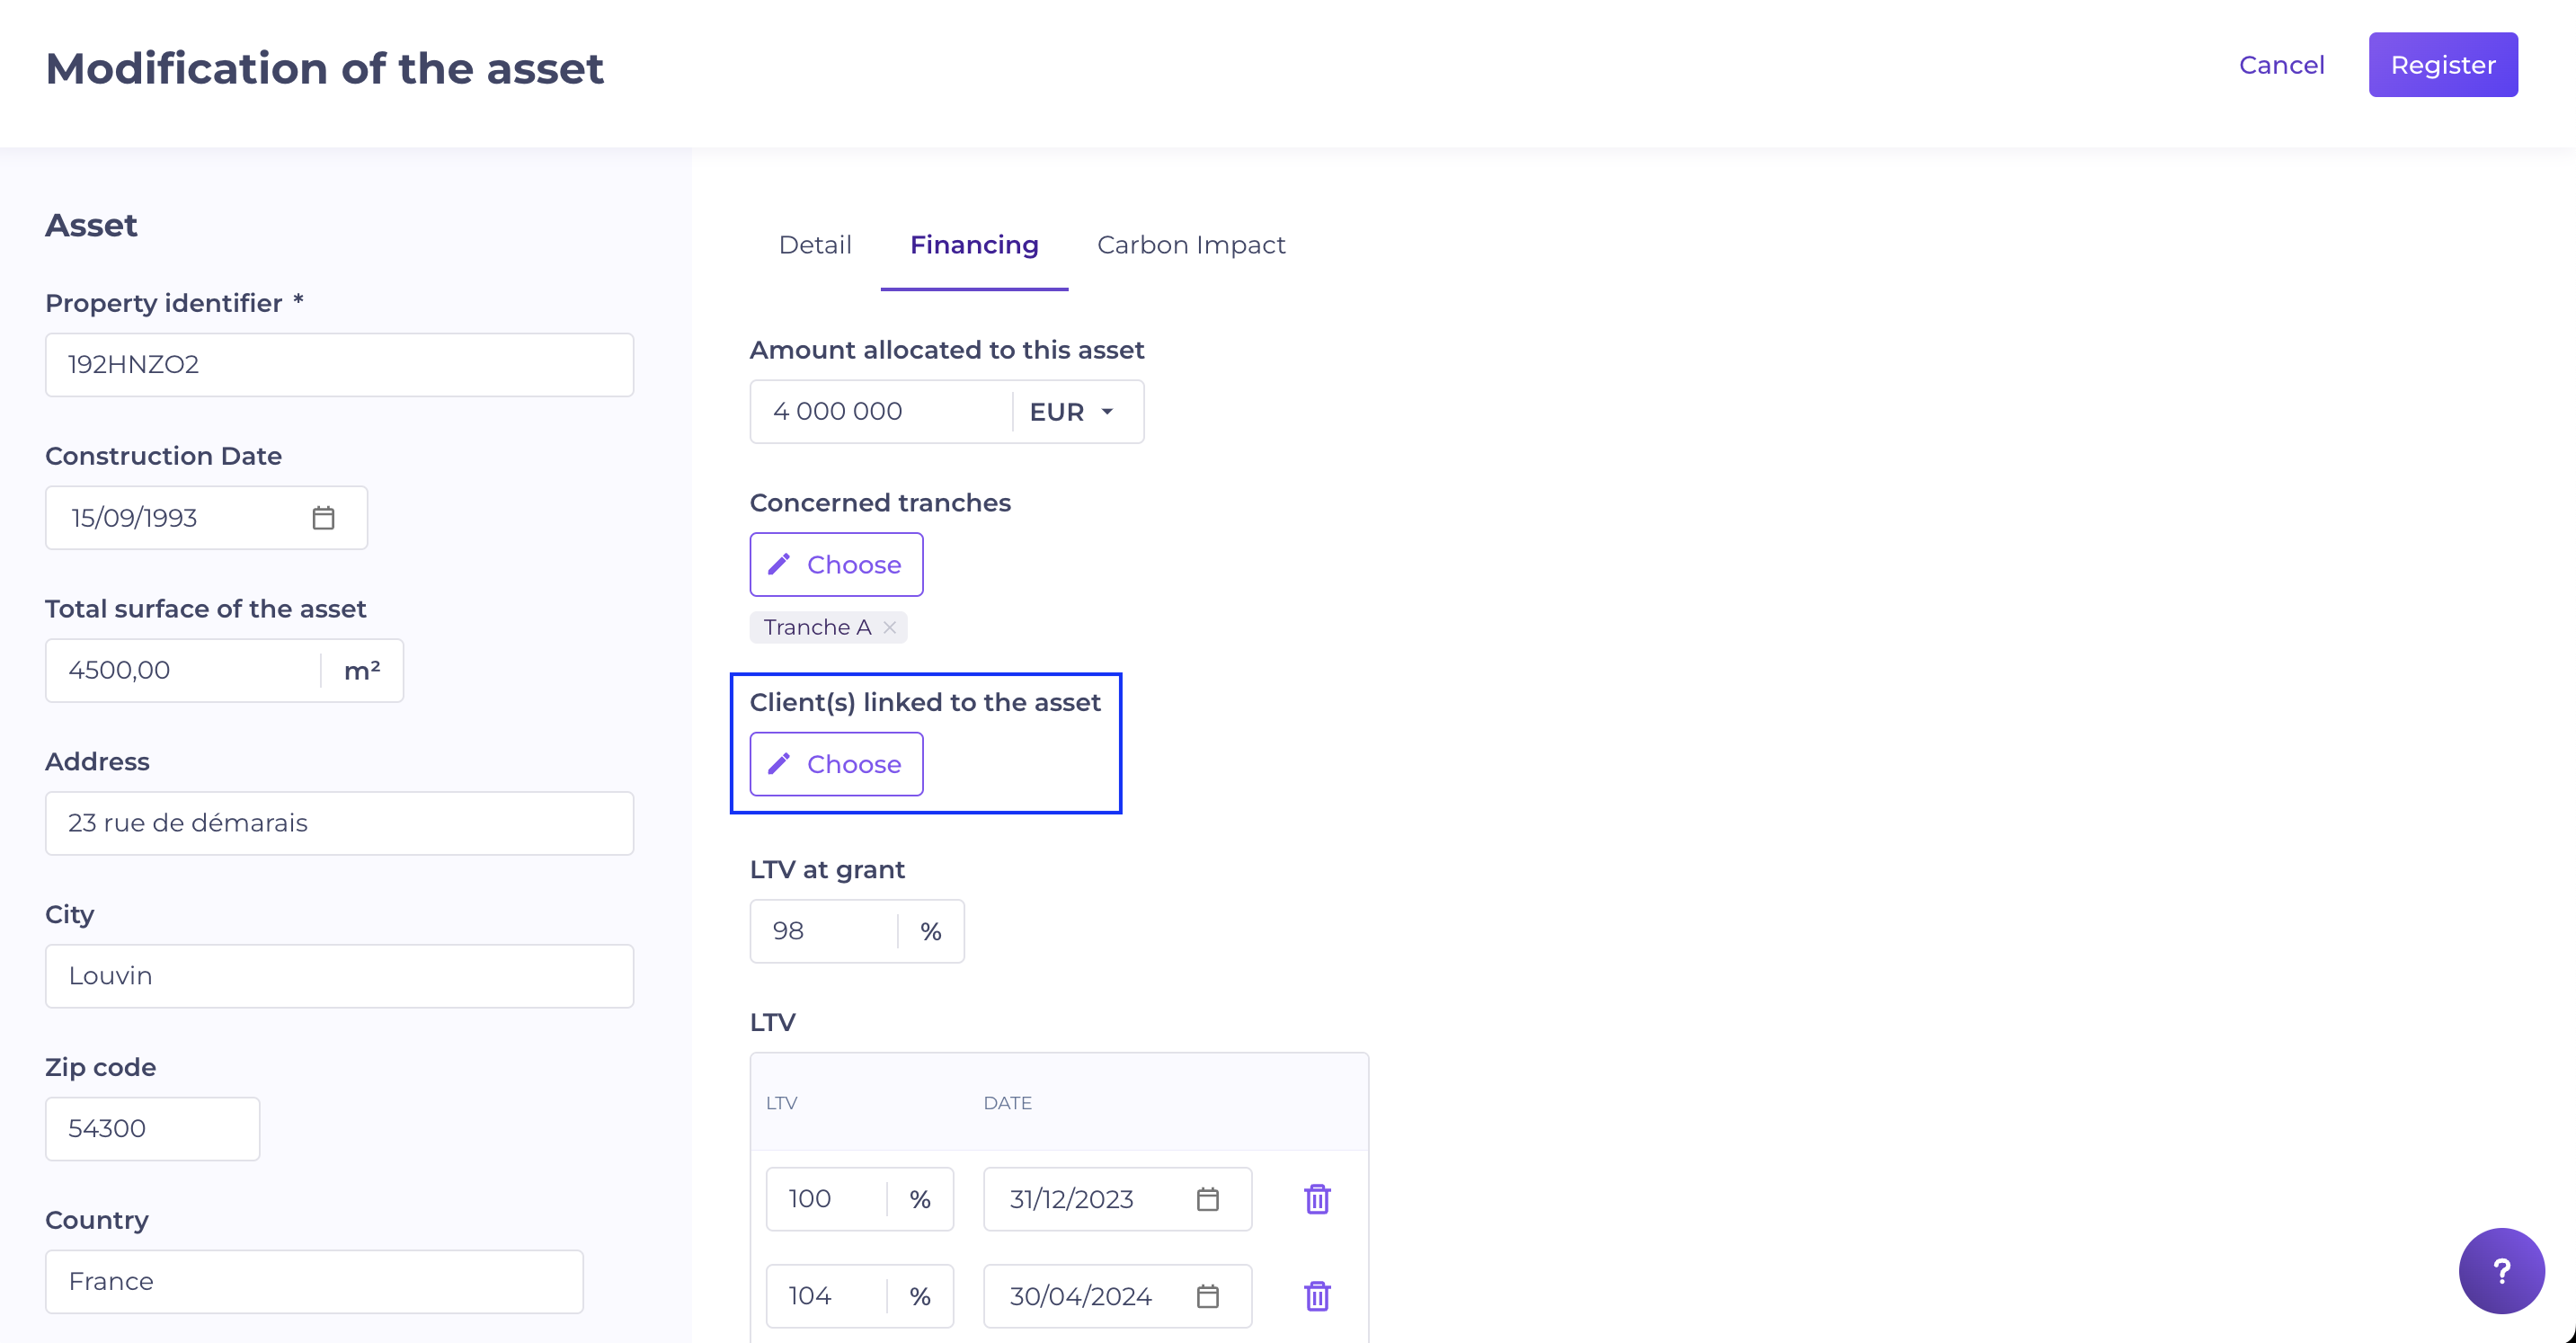The image size is (2576, 1343).
Task: Cancel the asset modification
Action: [x=2281, y=65]
